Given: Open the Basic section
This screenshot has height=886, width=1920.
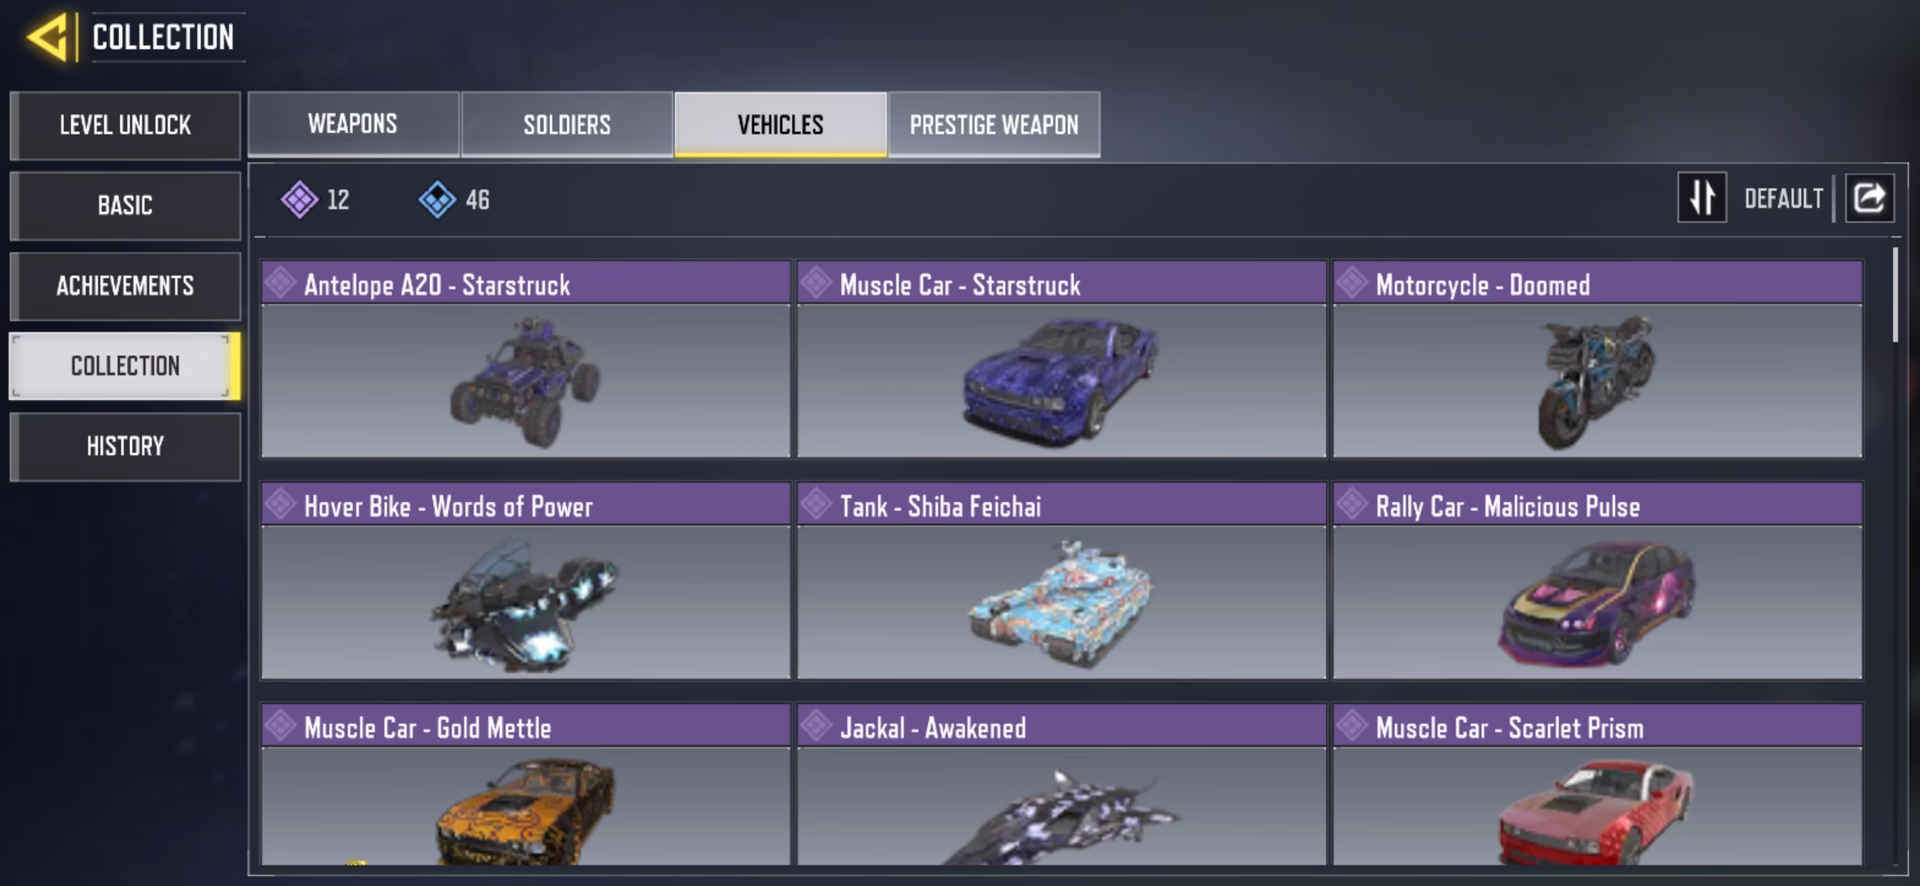Looking at the screenshot, I should [126, 206].
